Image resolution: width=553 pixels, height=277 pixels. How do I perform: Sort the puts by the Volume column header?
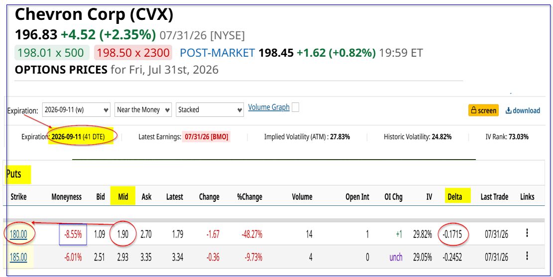tap(302, 196)
